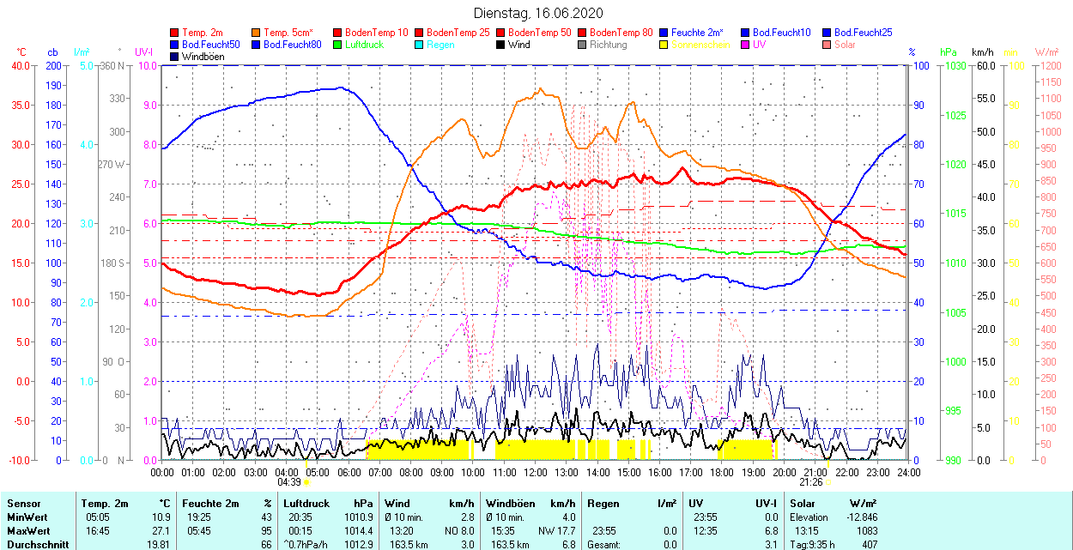This screenshot has width=1073, height=550.
Task: Click the sunshine duration Tag:9:35 h
Action: pos(813,545)
